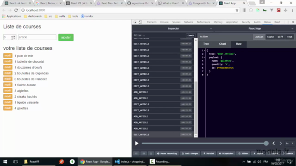Click the action list scrollbar up arrow

[x=196, y=40]
